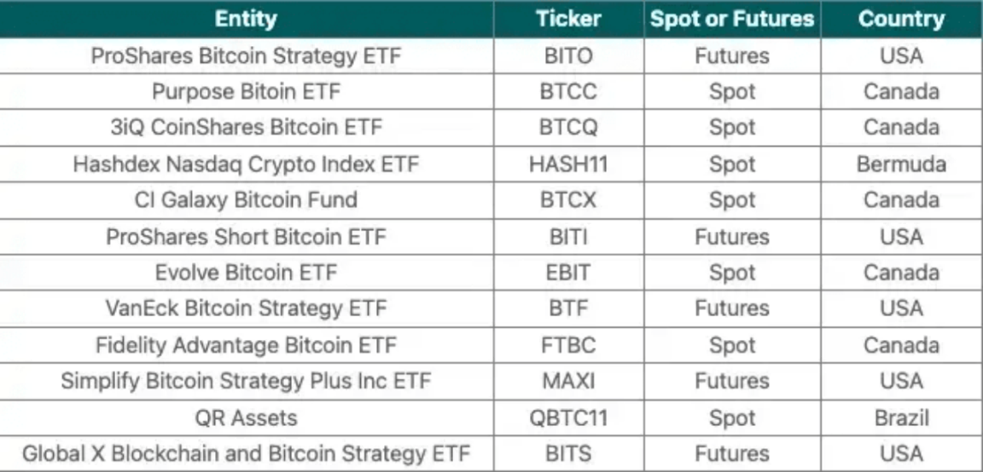Image resolution: width=983 pixels, height=472 pixels.
Task: Select the CI Galaxy Bitcoin Fund entry
Action: point(247,200)
